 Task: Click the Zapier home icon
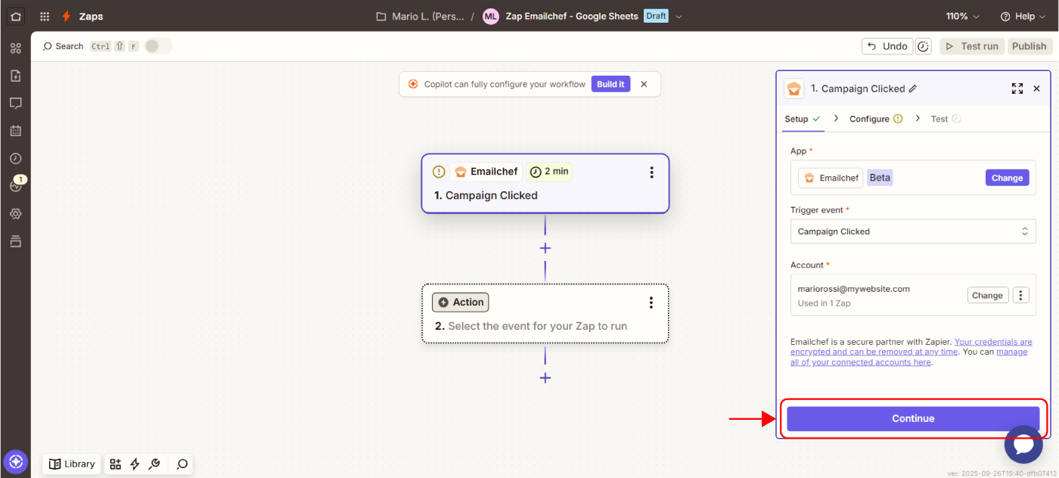click(x=16, y=16)
